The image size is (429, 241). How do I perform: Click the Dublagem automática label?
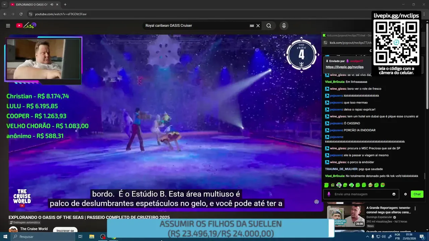25,223
